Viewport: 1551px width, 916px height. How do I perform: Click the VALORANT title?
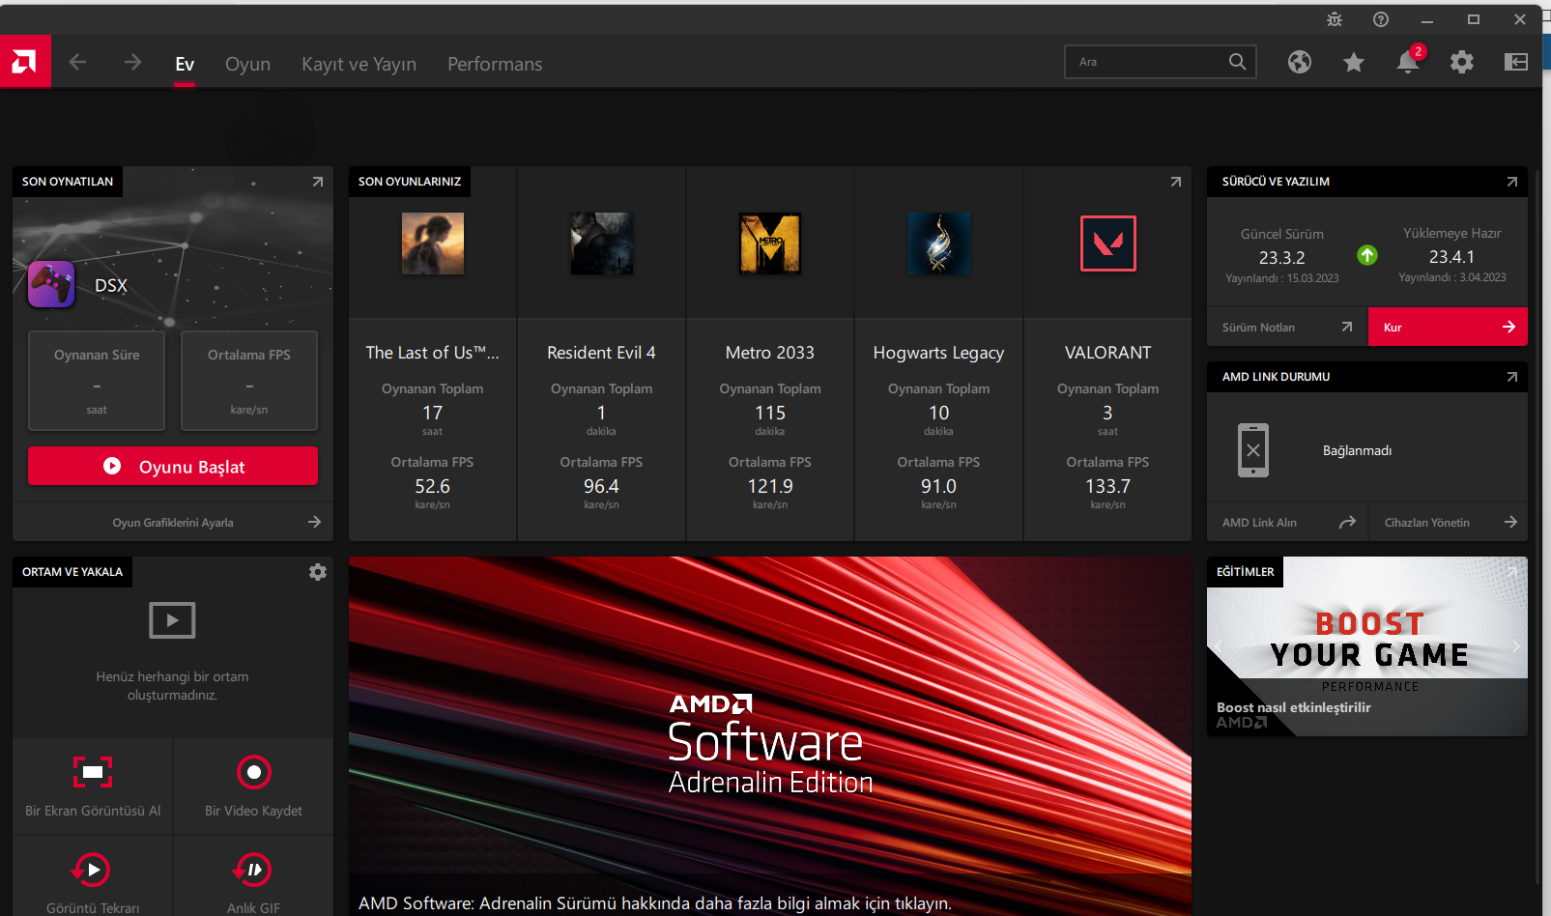click(1107, 353)
